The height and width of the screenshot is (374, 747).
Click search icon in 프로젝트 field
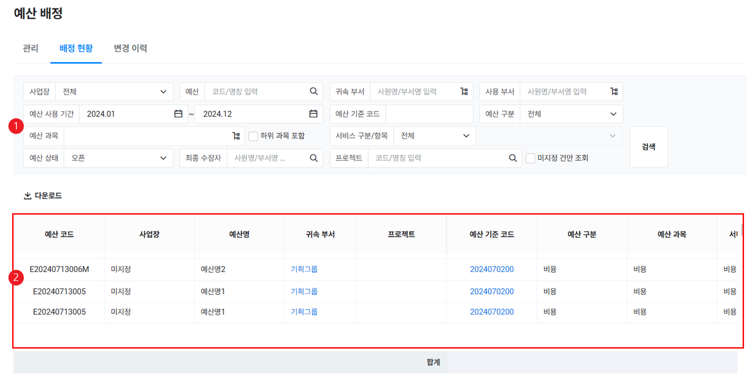pyautogui.click(x=513, y=158)
